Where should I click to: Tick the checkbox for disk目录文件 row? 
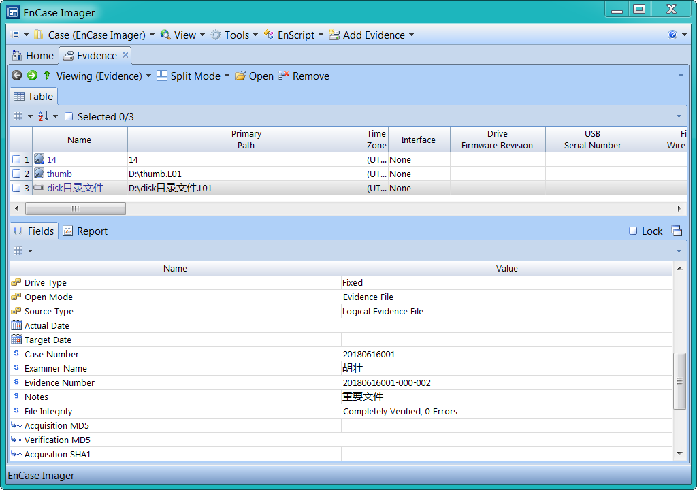16,188
